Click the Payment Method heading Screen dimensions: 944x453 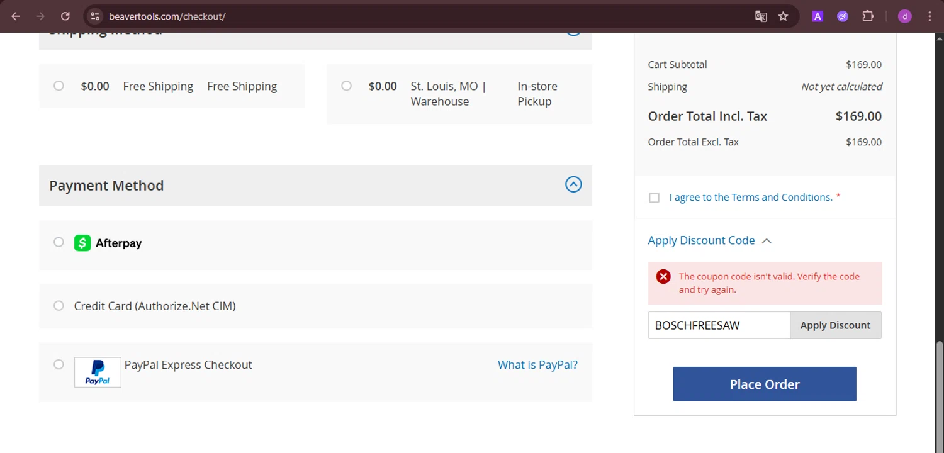coord(106,186)
